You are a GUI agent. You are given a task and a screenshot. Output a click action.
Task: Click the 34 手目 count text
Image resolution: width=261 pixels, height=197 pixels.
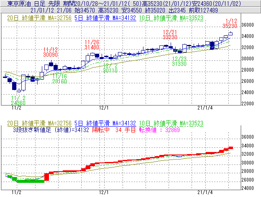125,130
